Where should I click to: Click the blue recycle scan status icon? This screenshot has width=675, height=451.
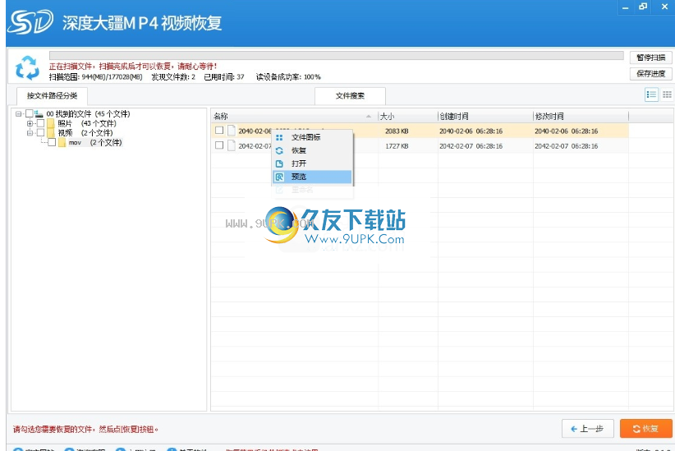(x=27, y=67)
